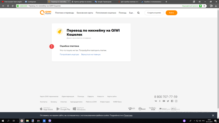219x123 pixels.
Task: Click 'Попробовать ещё раз' link
Action: 69,54
